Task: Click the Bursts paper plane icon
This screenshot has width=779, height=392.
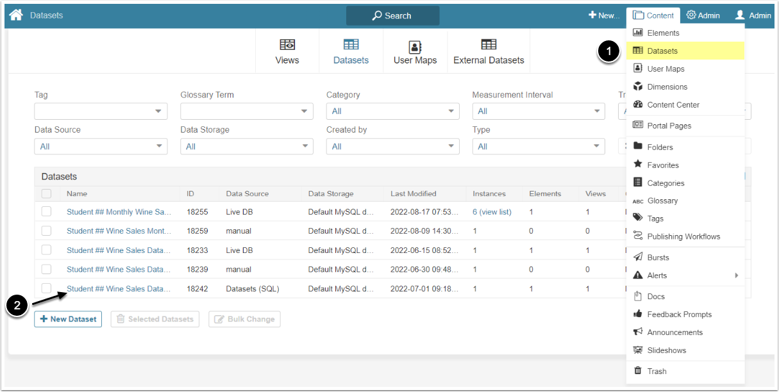Action: coord(638,257)
